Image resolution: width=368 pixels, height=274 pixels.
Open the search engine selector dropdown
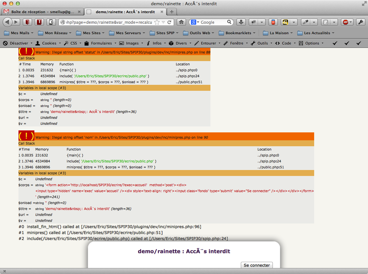click(195, 22)
